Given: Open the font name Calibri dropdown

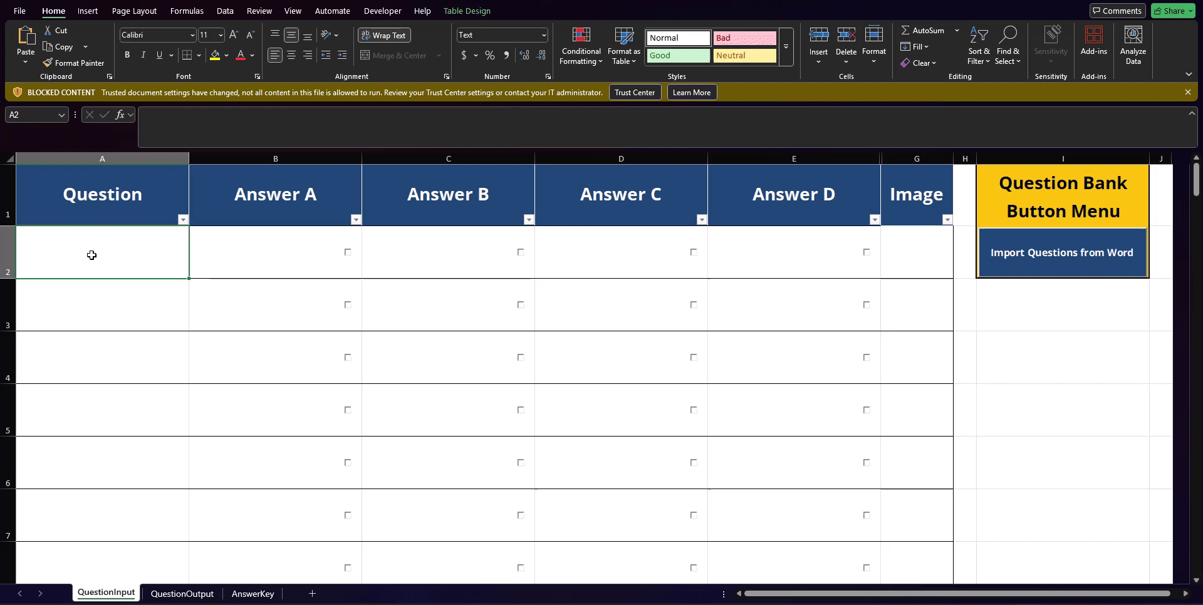Looking at the screenshot, I should (x=192, y=35).
